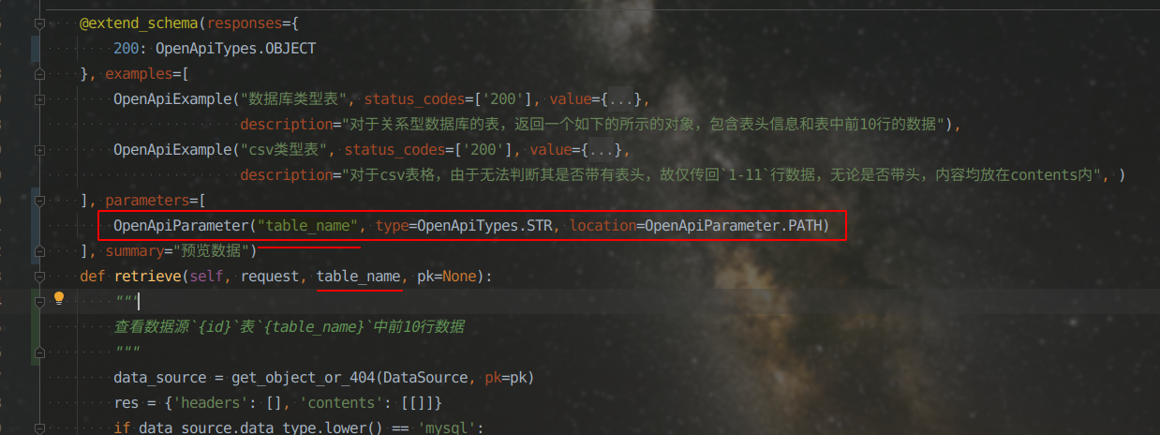Screen dimensions: 1160x435
Task: Click the docstring line 查看数据源
Action: click(290, 326)
